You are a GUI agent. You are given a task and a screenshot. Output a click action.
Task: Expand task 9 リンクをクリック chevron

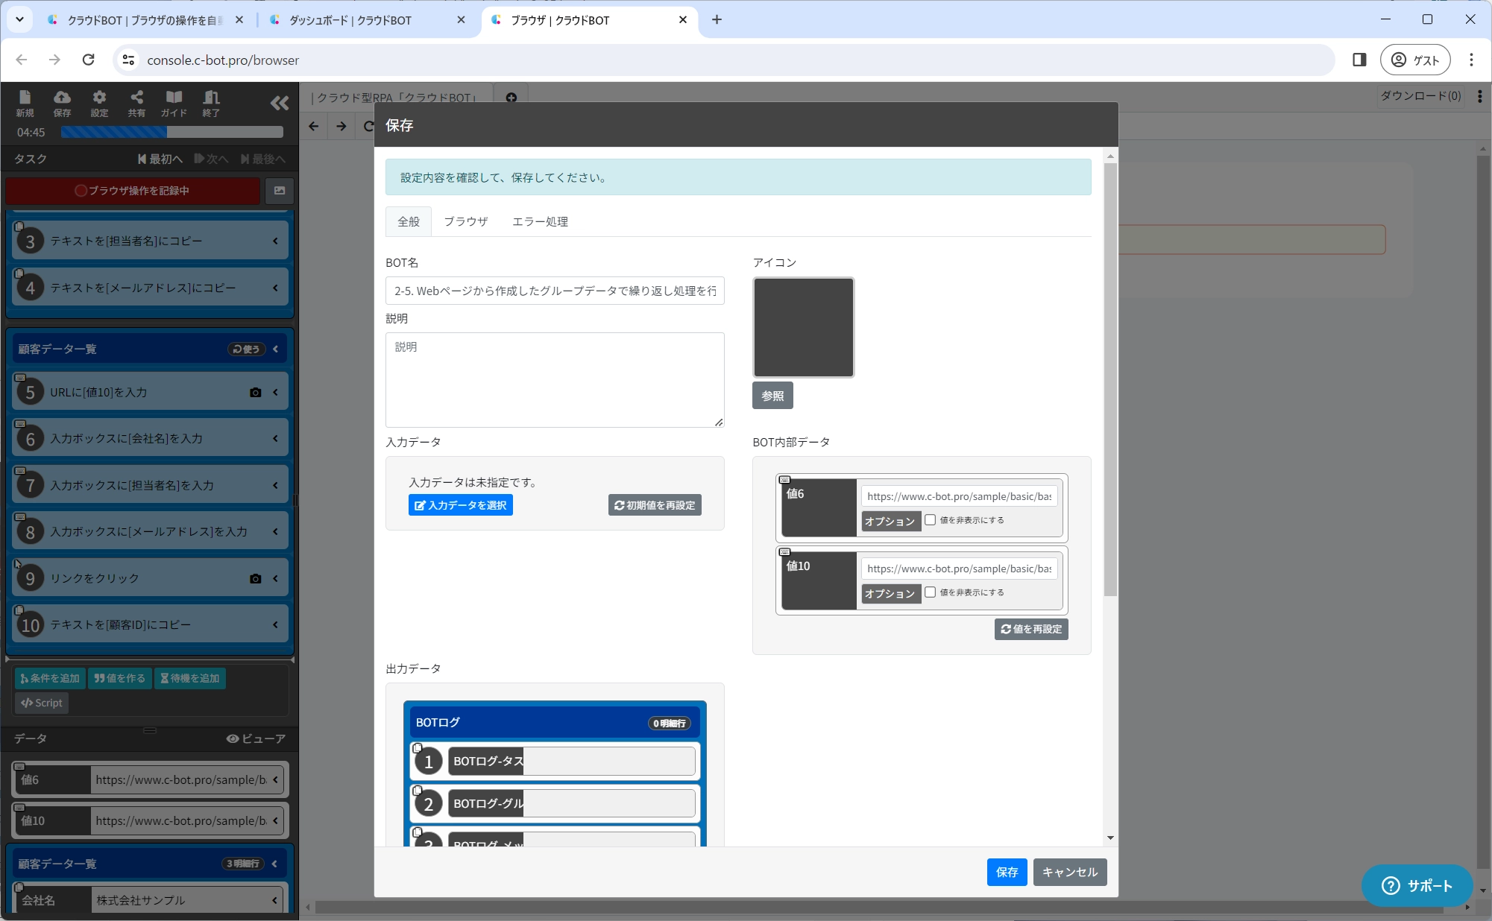[x=276, y=578]
